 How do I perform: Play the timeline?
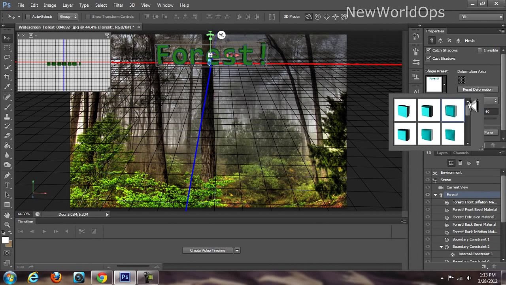44,232
